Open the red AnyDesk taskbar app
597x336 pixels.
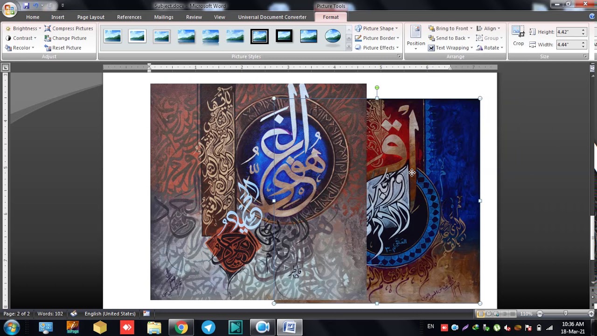127,328
